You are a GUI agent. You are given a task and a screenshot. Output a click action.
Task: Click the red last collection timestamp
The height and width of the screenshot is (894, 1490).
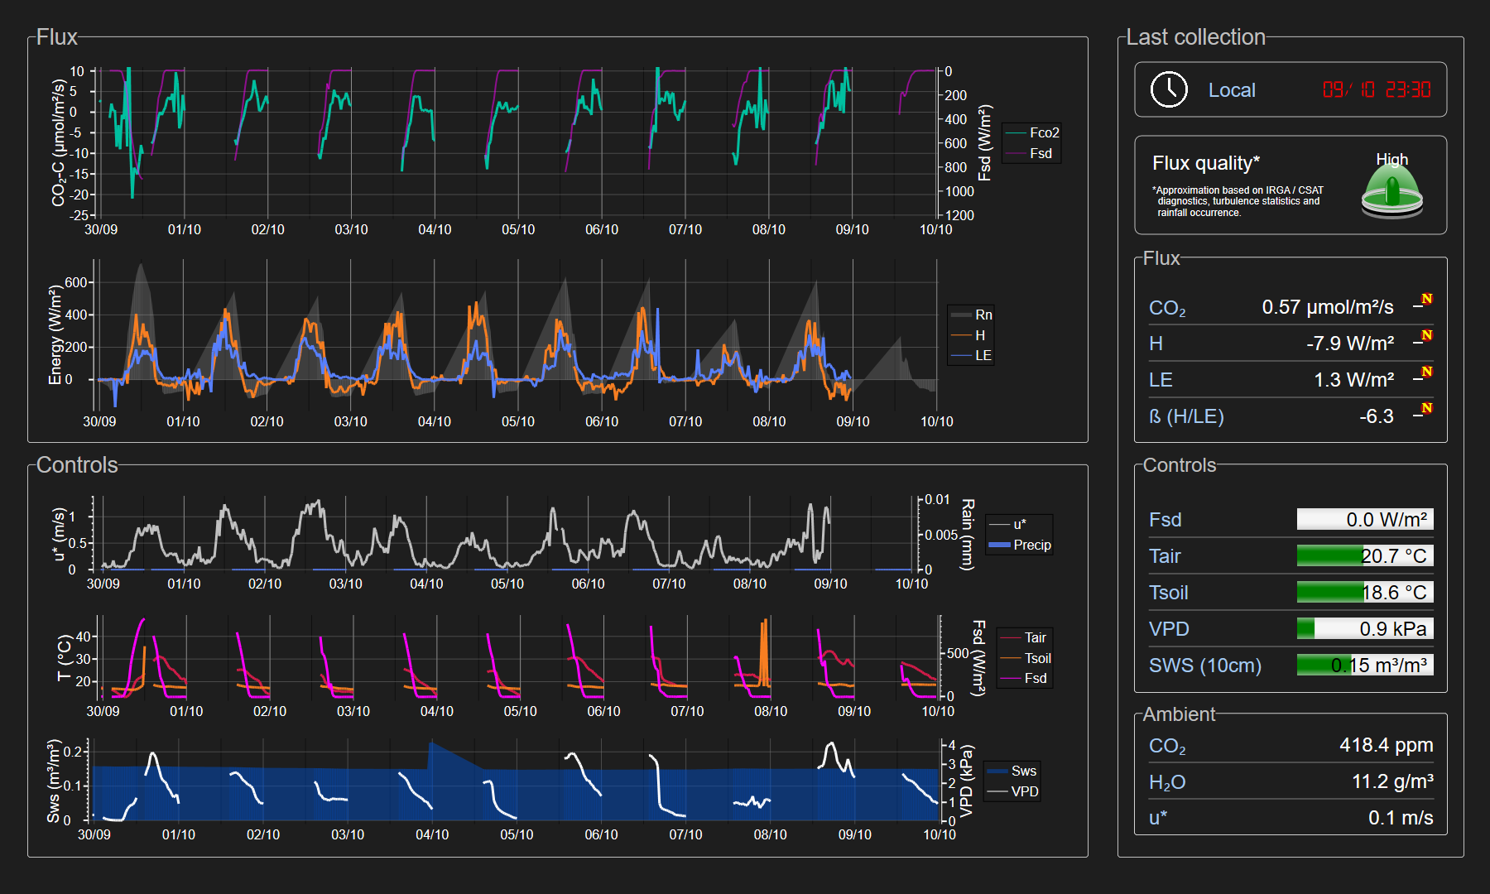[1376, 89]
